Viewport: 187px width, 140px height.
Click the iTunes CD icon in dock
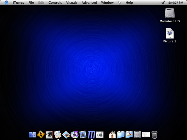(74, 134)
